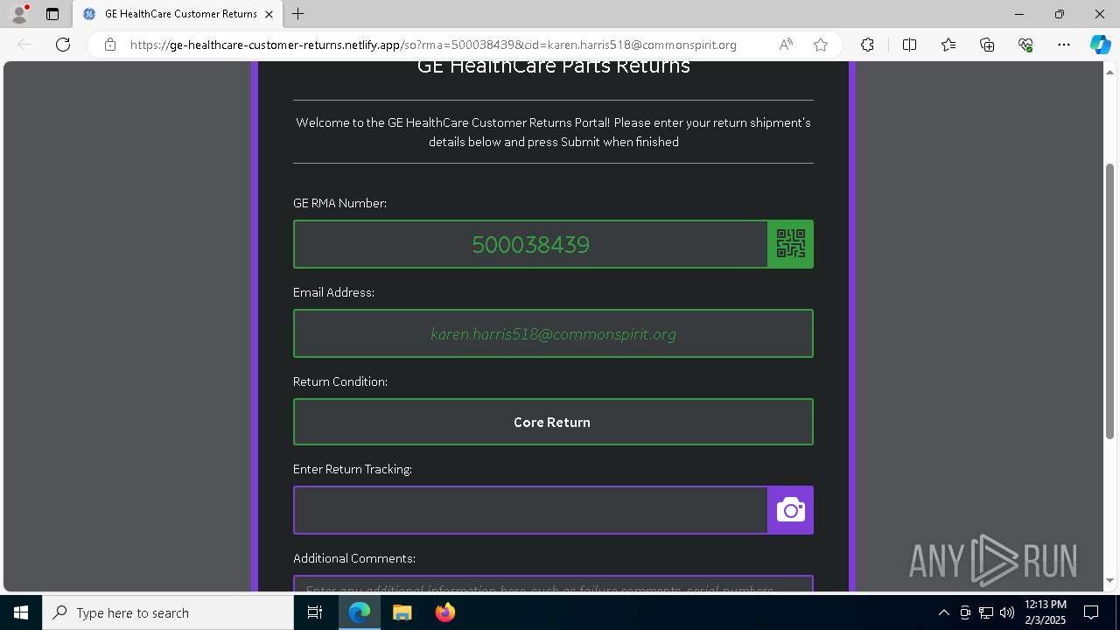Open Task View on the taskbar
Screen dimensions: 1120x630
click(315, 612)
